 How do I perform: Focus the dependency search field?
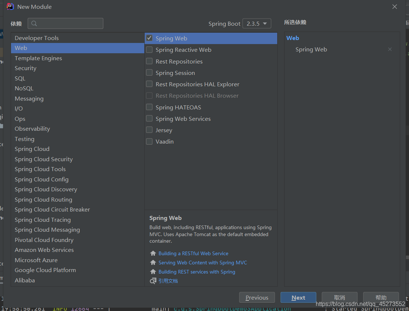65,23
